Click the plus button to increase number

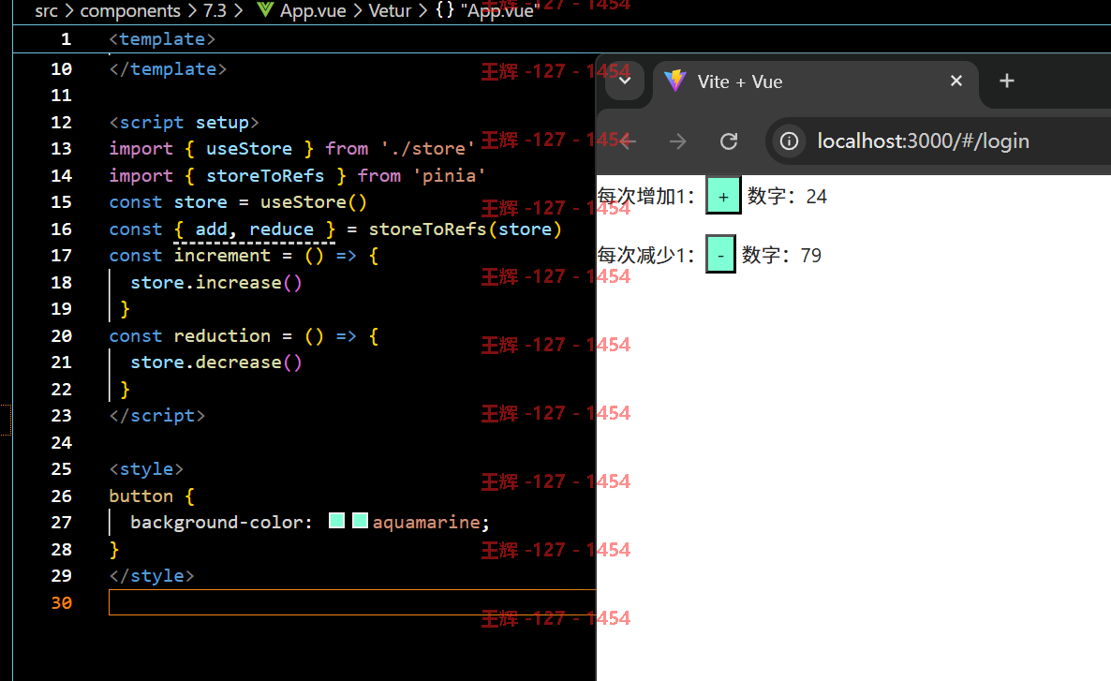coord(723,197)
